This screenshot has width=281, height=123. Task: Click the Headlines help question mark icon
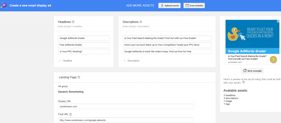click(73, 22)
